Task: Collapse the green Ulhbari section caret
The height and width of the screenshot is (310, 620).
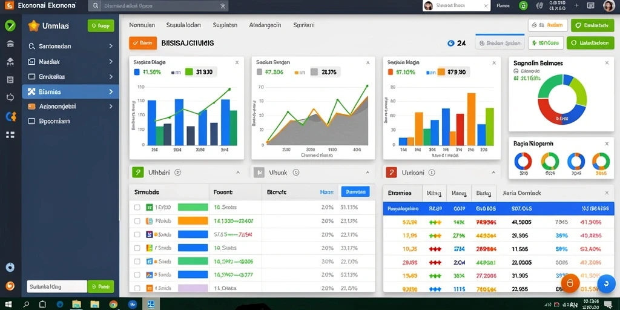Action: click(238, 173)
